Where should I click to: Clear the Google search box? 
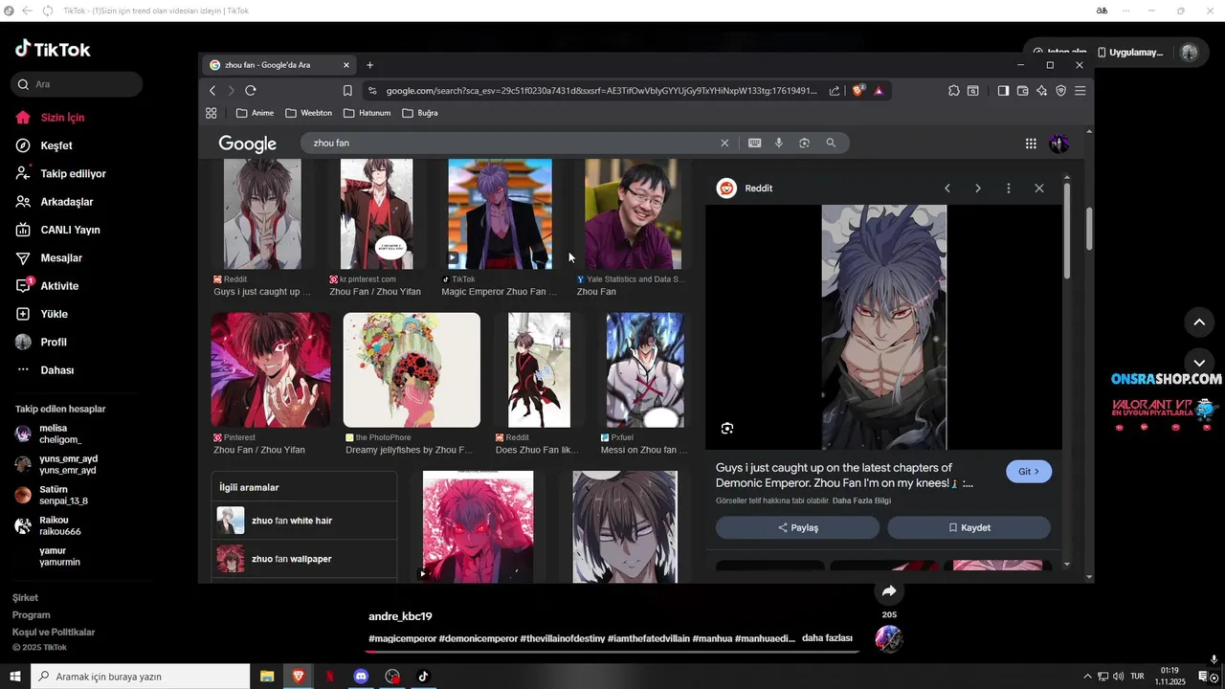pyautogui.click(x=724, y=143)
